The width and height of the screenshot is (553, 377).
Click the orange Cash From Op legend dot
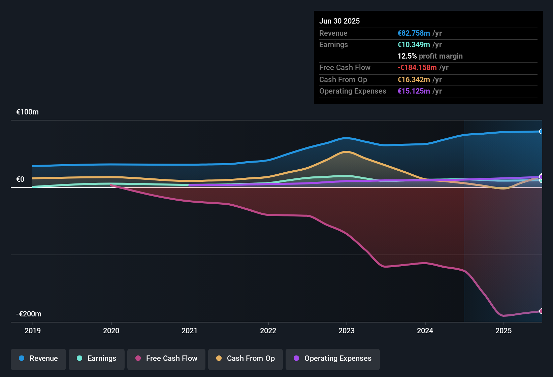pos(219,358)
